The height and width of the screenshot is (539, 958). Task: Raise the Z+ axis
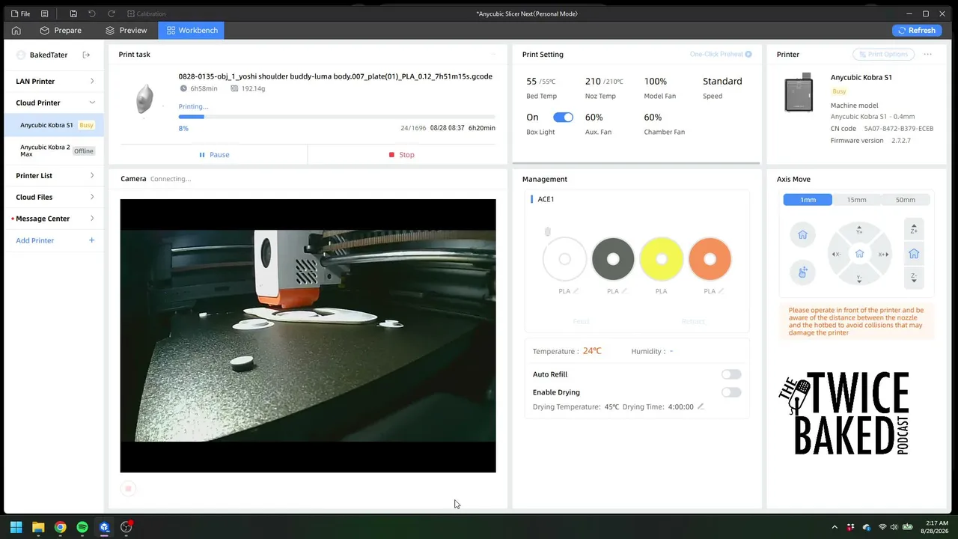tap(914, 230)
